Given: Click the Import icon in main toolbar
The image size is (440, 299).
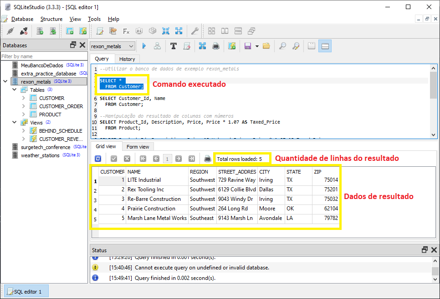Looking at the screenshot, I should tap(165, 31).
